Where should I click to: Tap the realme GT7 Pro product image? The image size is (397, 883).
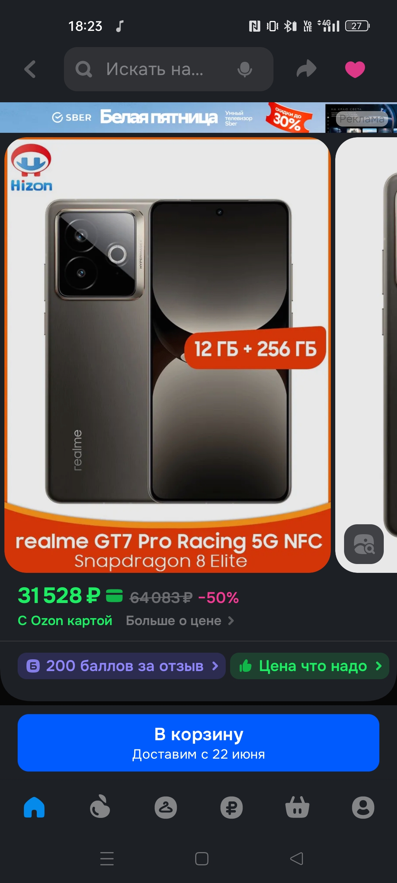coord(168,355)
